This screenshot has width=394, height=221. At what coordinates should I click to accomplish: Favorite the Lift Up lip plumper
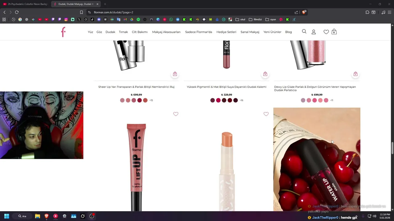[x=176, y=114]
